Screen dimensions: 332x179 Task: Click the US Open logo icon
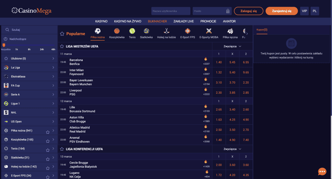tap(6, 121)
